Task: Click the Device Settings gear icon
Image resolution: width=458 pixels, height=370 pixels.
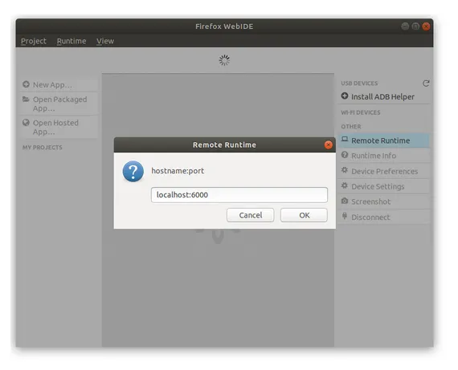Action: point(345,185)
